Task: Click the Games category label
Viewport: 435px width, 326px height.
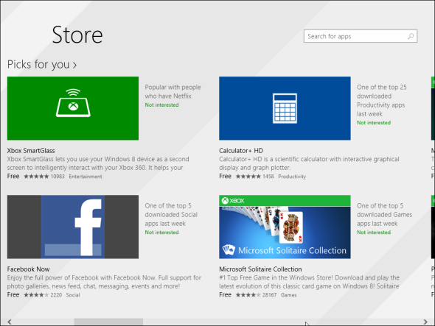Action: coord(289,295)
